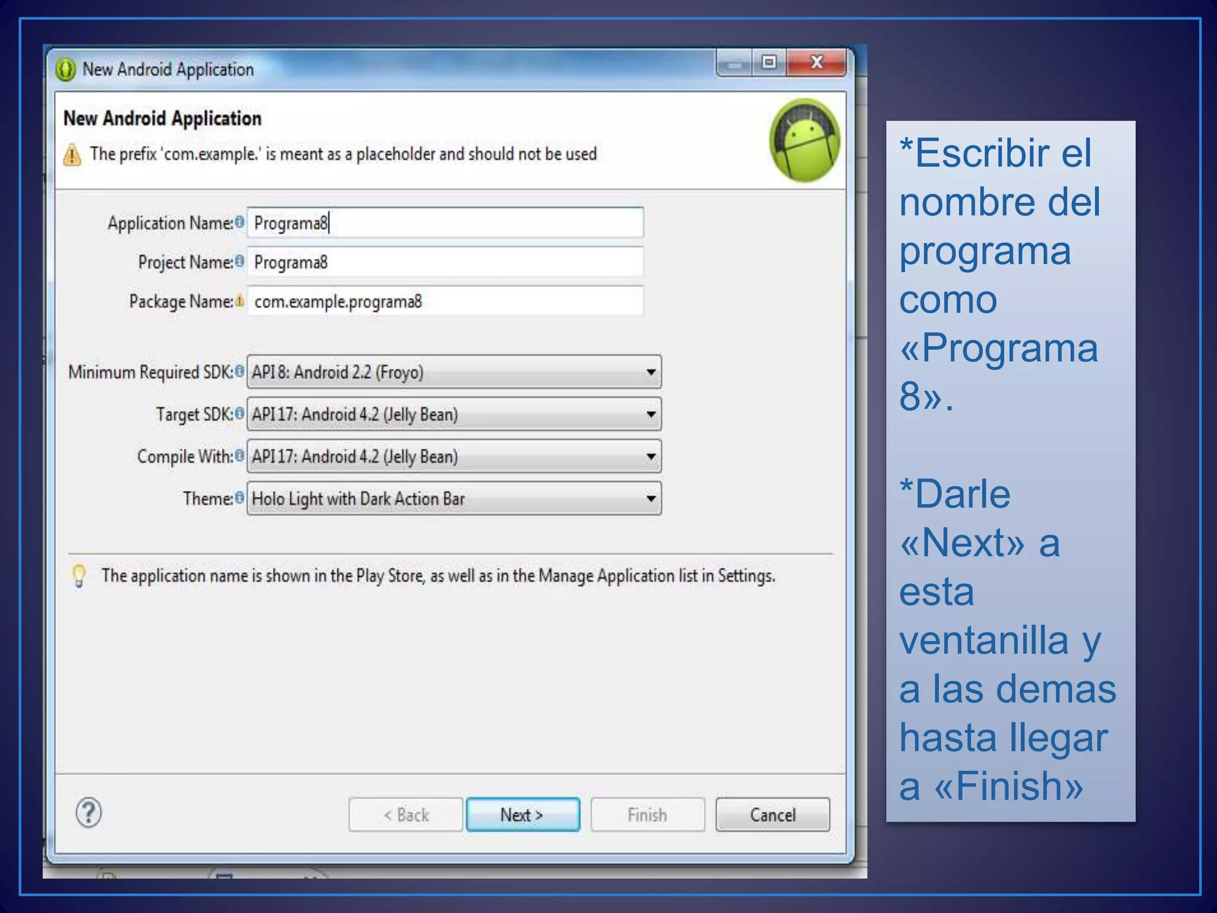Click the Android robot logo image

pos(805,141)
